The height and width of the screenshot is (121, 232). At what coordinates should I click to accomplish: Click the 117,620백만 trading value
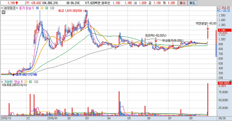point(92,3)
